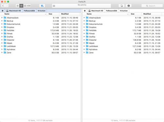Select Íróasztal folder icon in left pane
164x122 pixels.
point(5,40)
